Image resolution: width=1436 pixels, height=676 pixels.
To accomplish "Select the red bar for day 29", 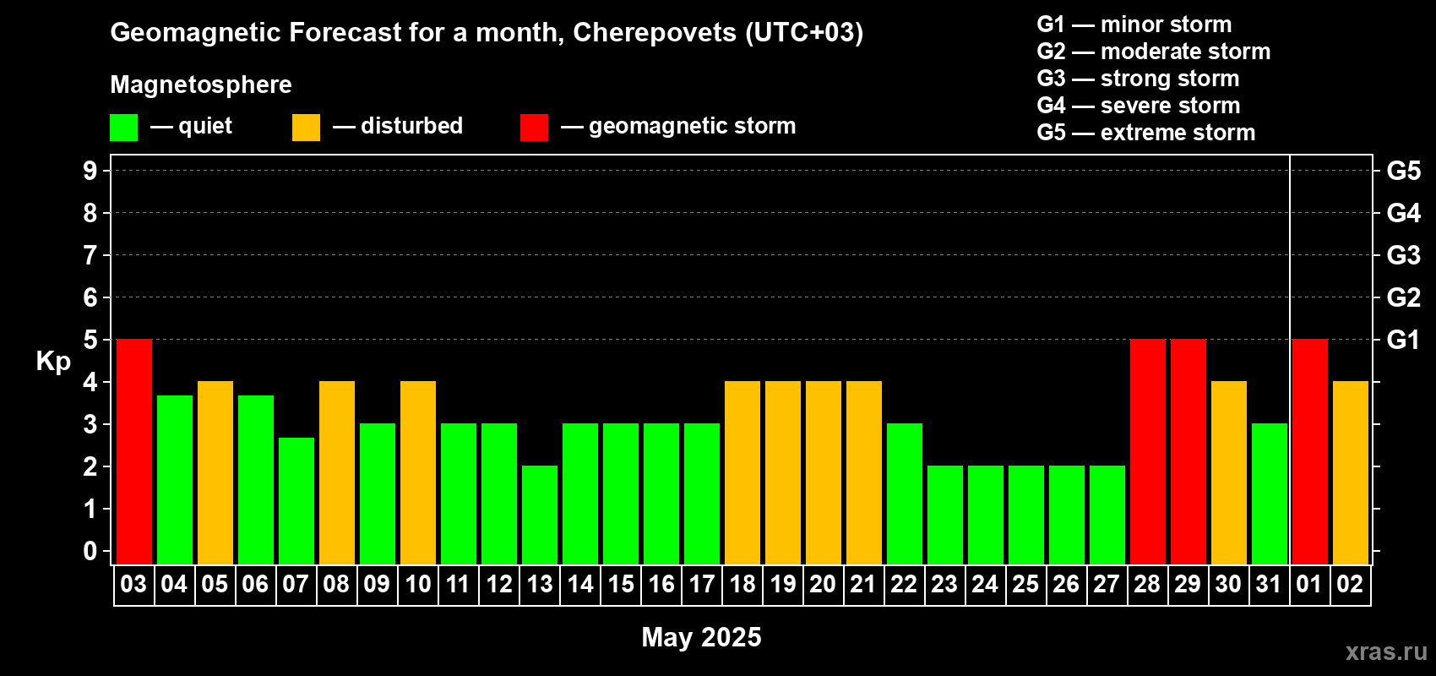I will click(x=1189, y=452).
